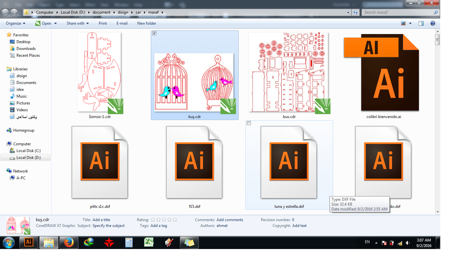Open Sticky Notes on the taskbar
Viewport: 460px width, 273px height.
189,242
